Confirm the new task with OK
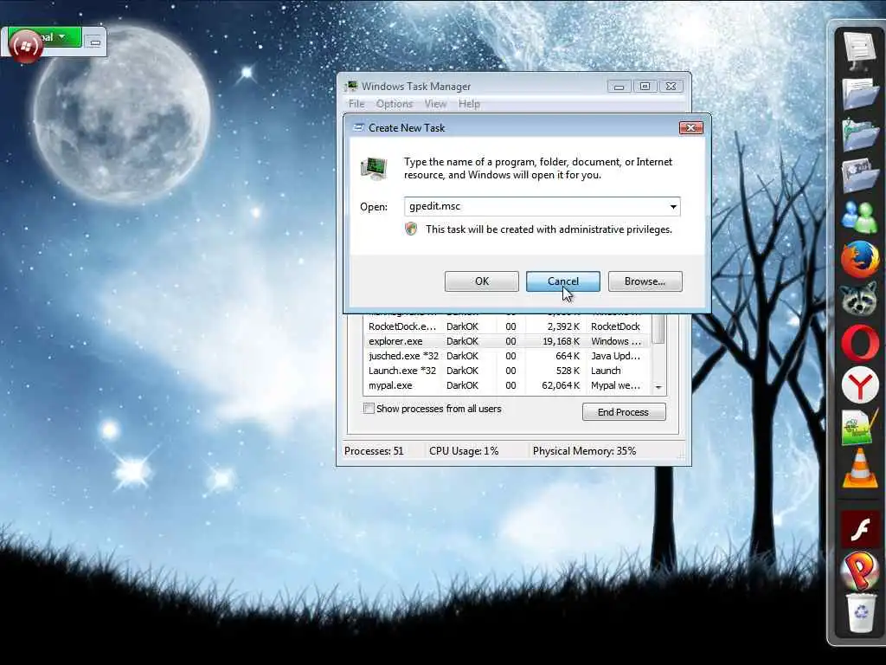This screenshot has height=665, width=886. pos(481,281)
